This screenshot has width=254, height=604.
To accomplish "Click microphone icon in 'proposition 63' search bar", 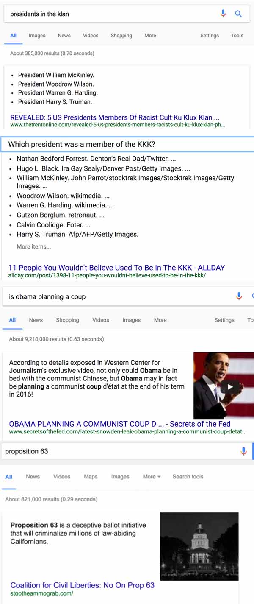I will click(x=243, y=451).
